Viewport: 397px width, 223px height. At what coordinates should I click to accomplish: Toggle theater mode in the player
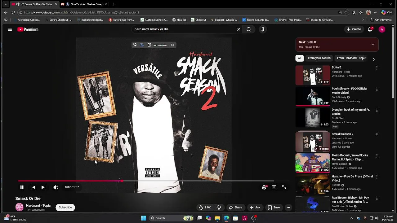(274, 187)
